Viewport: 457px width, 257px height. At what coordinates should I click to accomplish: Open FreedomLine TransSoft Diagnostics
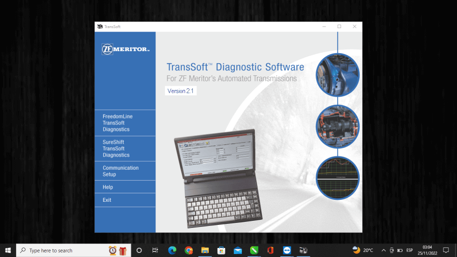(118, 123)
